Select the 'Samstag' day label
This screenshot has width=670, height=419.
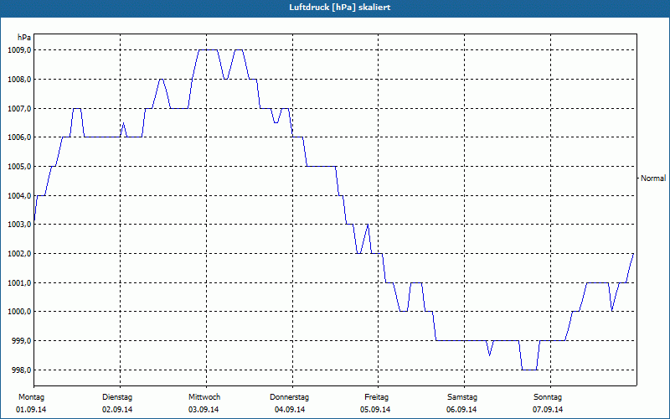[462, 397]
